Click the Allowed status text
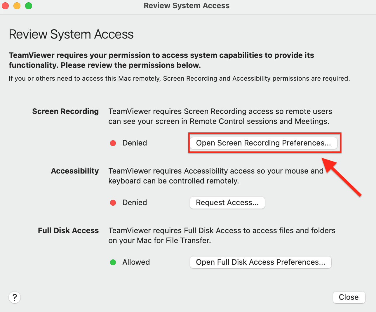Viewport: 376px width, 312px height. point(136,262)
